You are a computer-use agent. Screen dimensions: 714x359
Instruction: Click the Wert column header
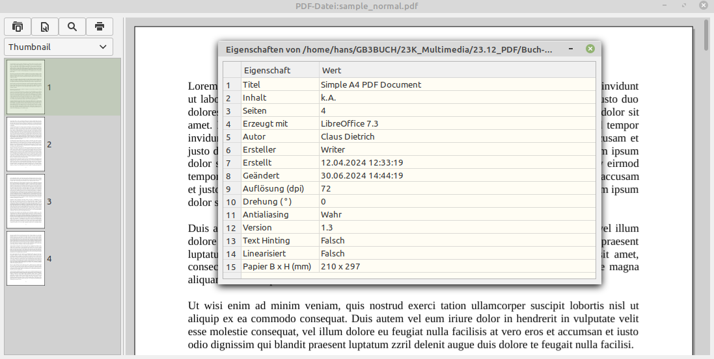(331, 70)
